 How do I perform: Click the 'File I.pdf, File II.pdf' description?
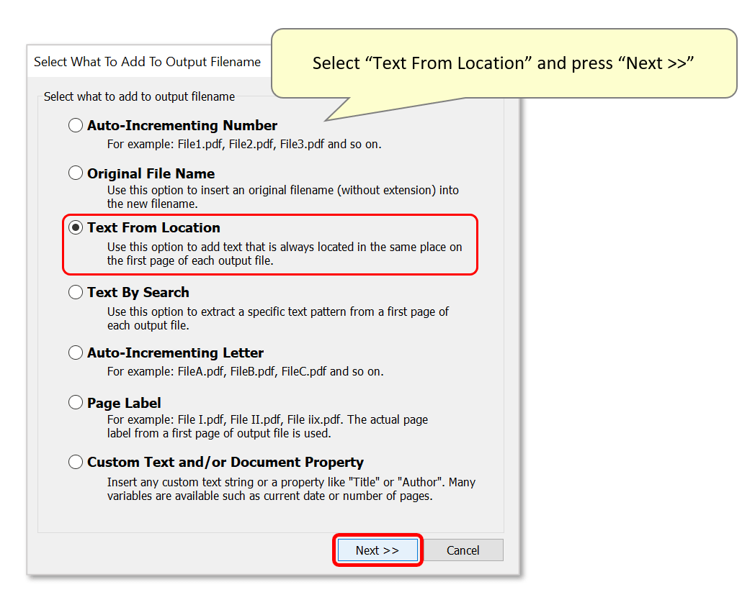(267, 426)
